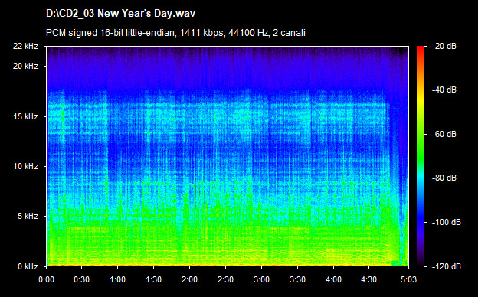Select the 1:00 time axis marker
This screenshot has width=478, height=297.
(x=118, y=279)
